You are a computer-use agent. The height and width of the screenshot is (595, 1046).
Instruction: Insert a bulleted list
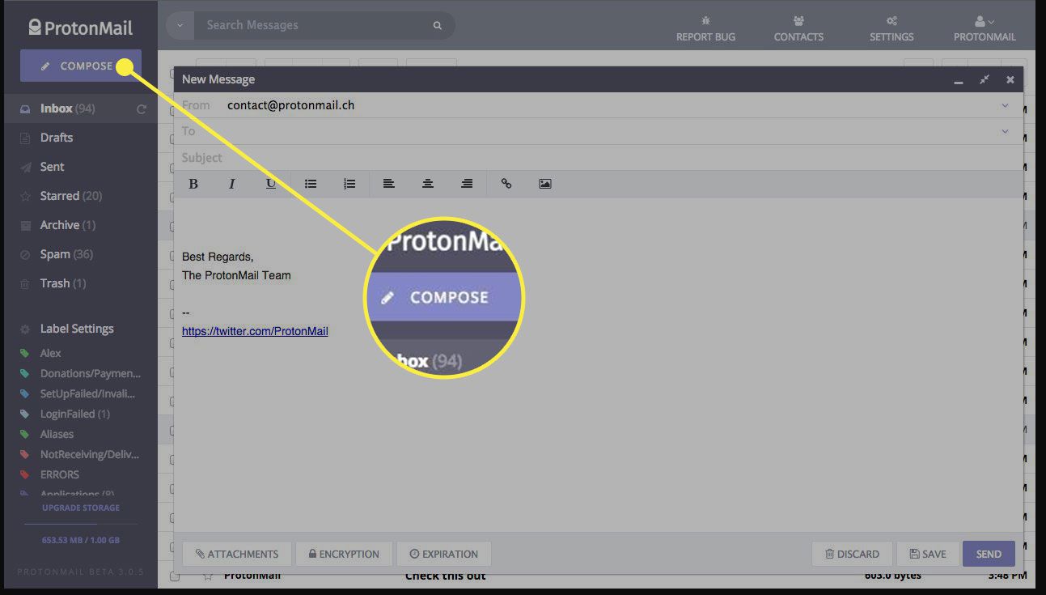click(310, 184)
